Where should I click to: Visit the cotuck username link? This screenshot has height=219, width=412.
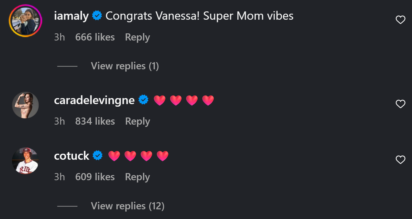(72, 156)
